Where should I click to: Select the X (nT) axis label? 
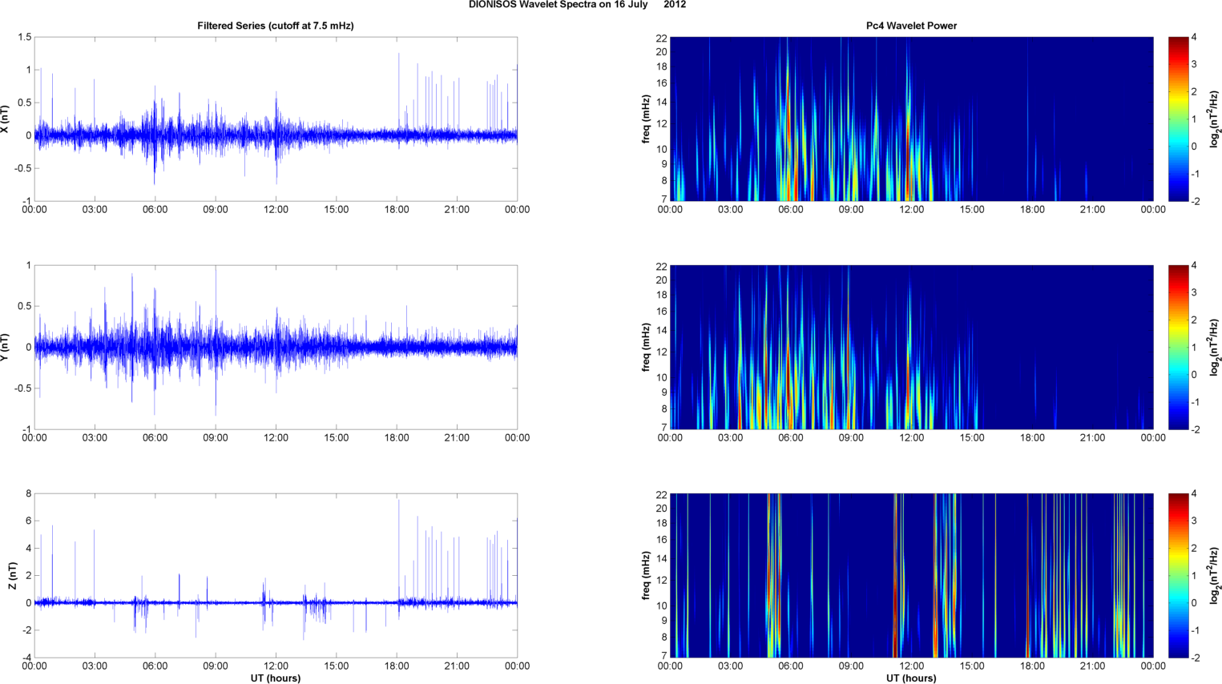click(6, 119)
